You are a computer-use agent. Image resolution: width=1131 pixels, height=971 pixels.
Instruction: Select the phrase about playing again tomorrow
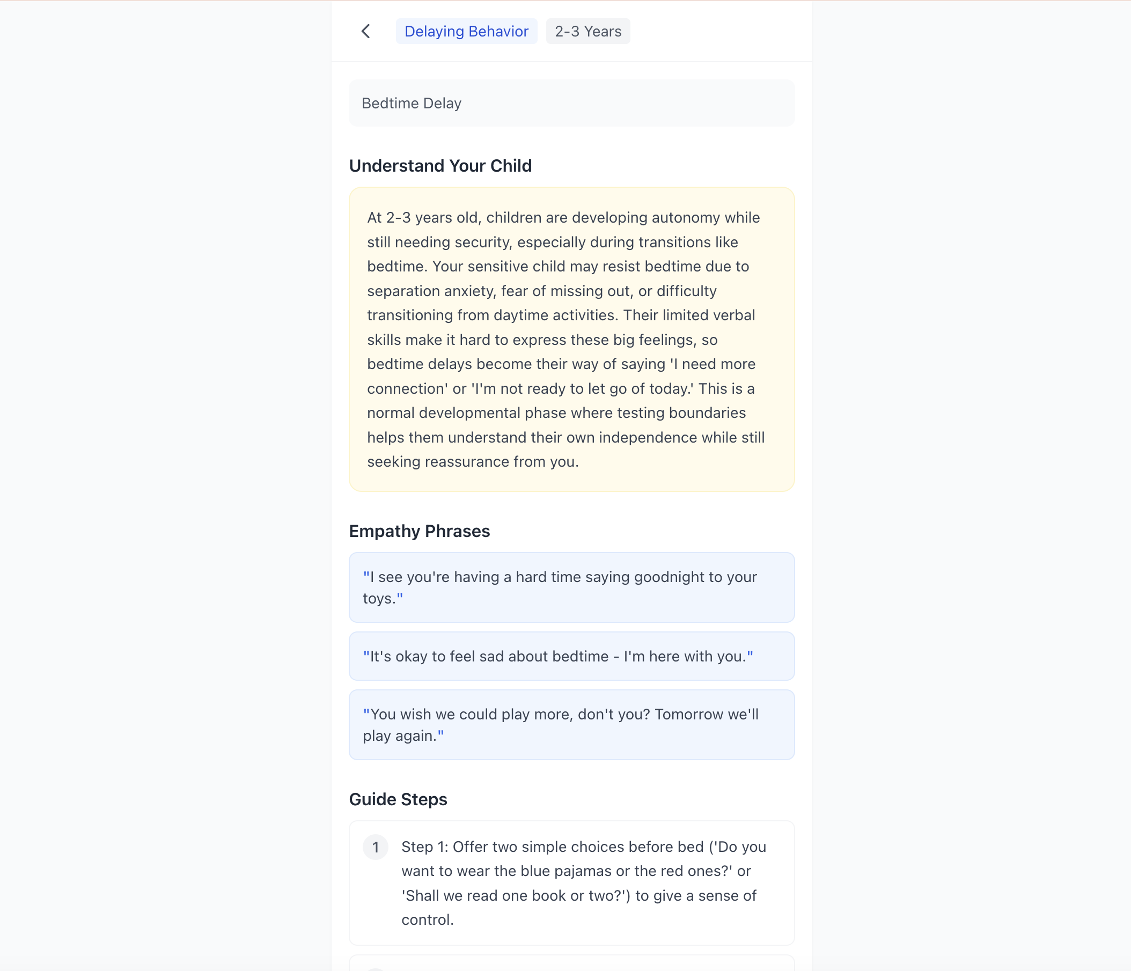click(571, 724)
